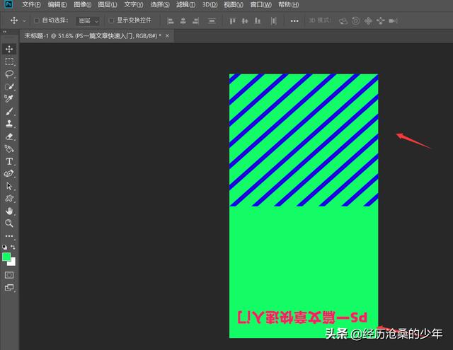This screenshot has height=350, width=453.
Task: Open more align options three-dots
Action: (x=294, y=21)
